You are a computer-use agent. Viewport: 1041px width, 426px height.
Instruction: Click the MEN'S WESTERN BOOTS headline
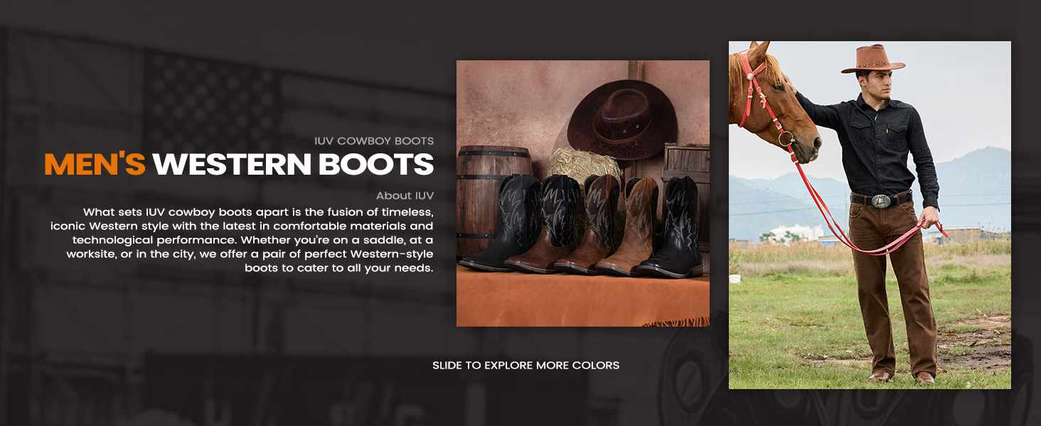coord(239,164)
